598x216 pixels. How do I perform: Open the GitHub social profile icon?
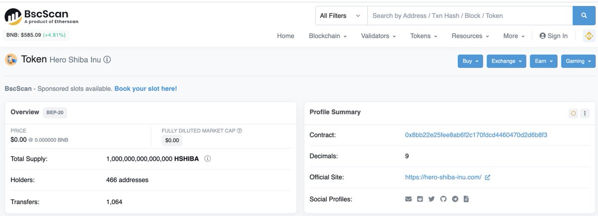pyautogui.click(x=444, y=199)
